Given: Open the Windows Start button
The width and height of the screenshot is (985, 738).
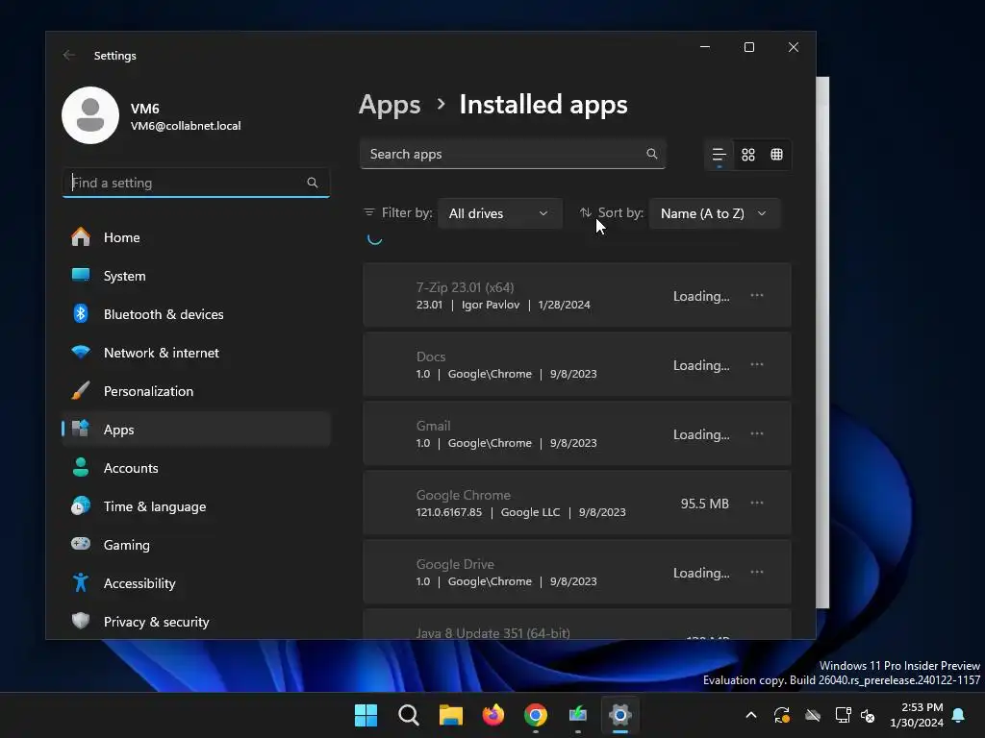Looking at the screenshot, I should click(x=366, y=715).
